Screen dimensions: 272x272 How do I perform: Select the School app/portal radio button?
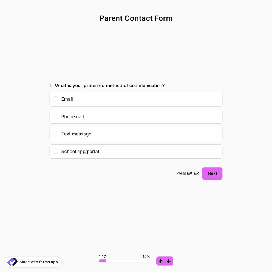(x=55, y=151)
